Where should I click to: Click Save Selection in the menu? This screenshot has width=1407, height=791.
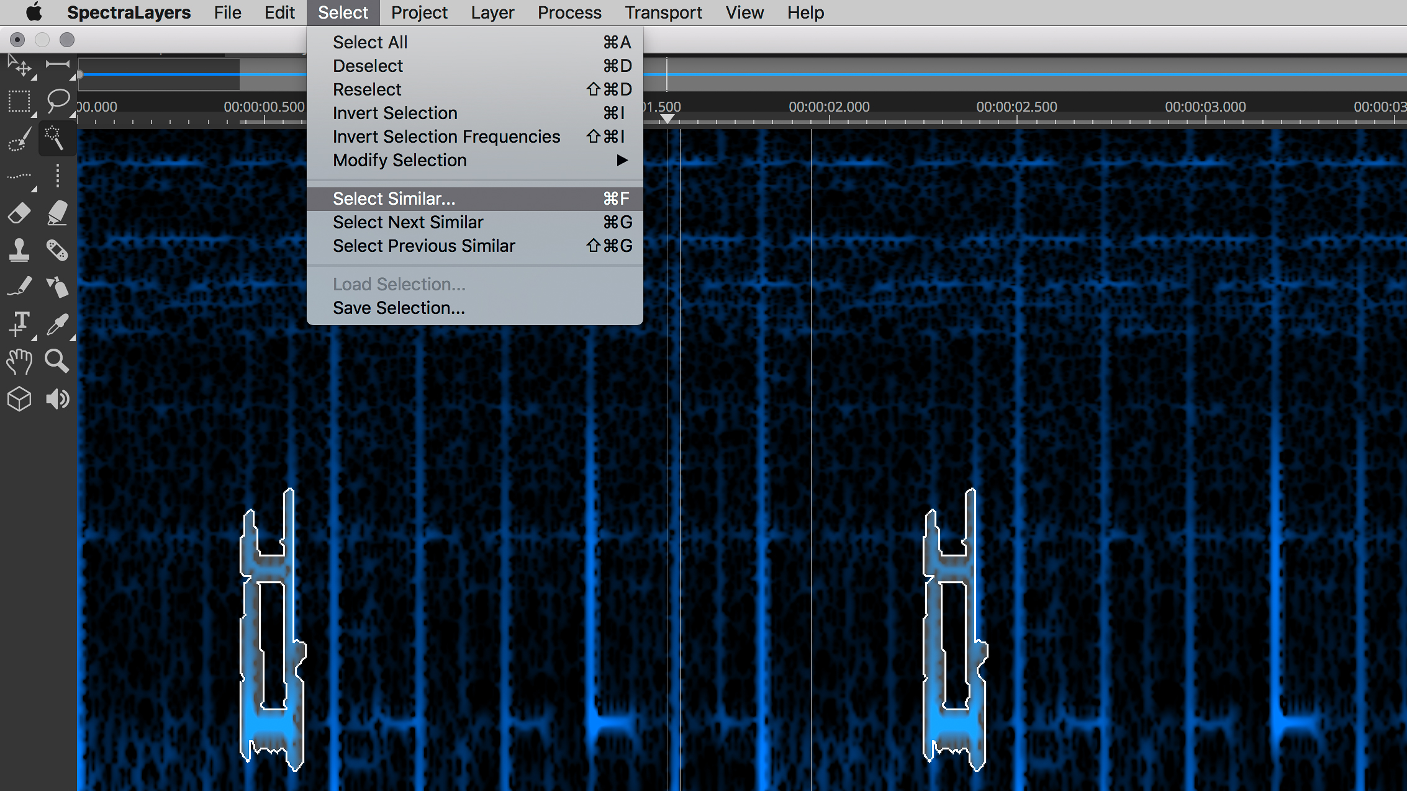[x=398, y=307]
